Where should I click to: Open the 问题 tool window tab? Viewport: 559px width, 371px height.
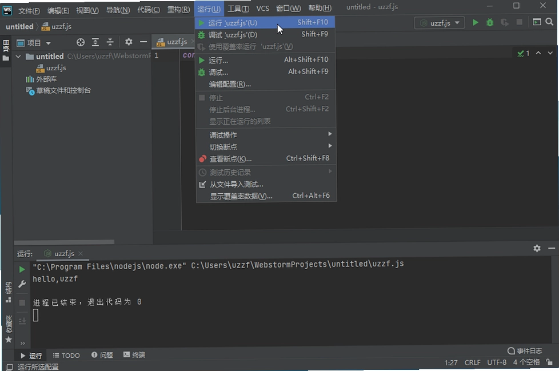102,355
